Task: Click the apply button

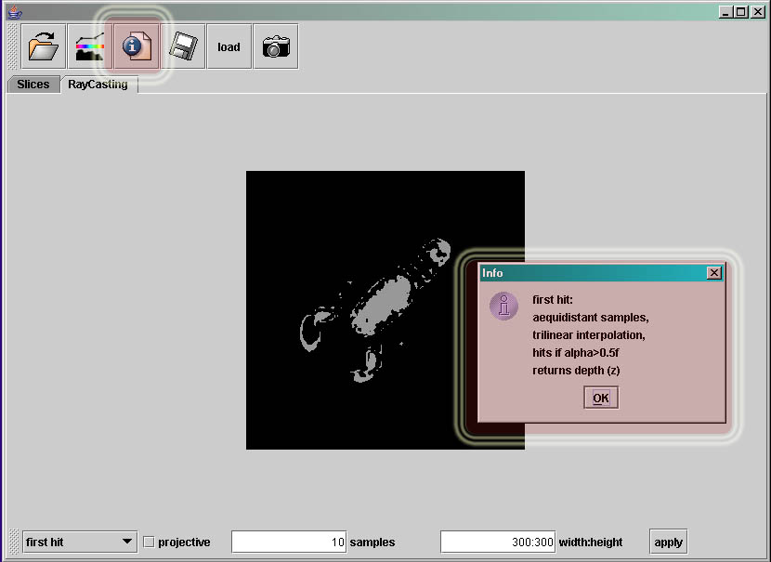Action: pyautogui.click(x=668, y=542)
